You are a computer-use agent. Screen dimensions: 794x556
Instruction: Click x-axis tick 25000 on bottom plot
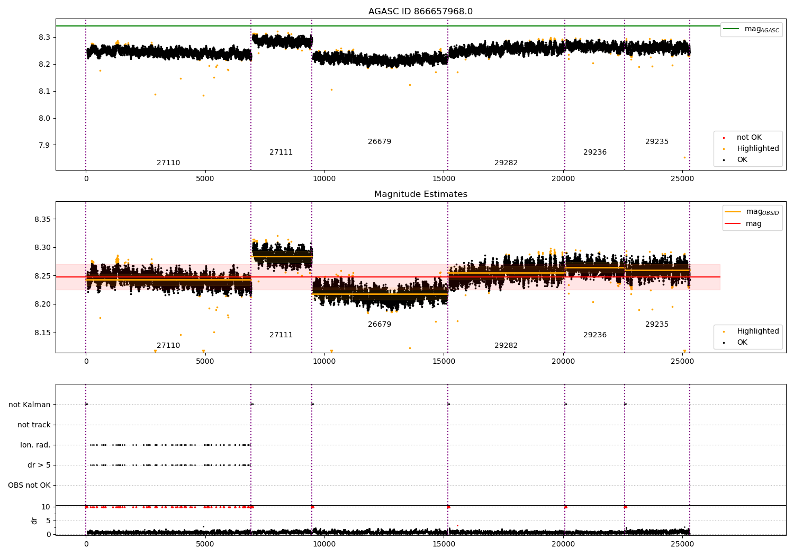tap(682, 544)
